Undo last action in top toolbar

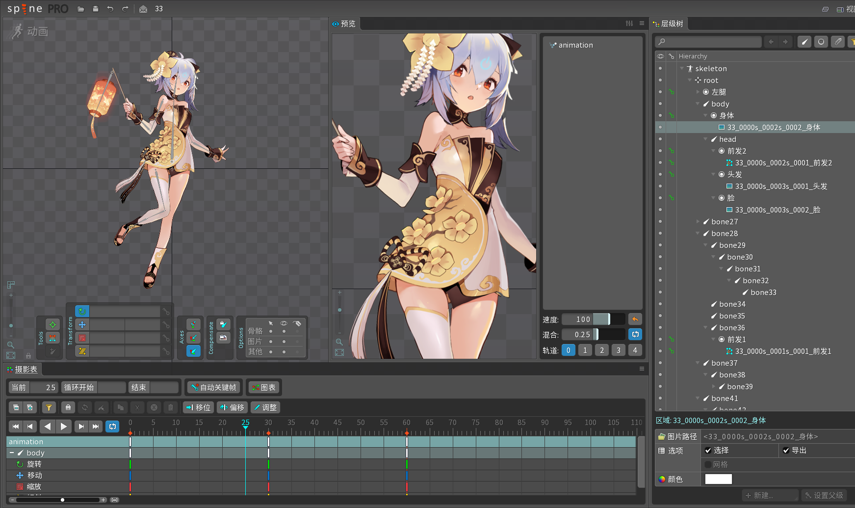[x=110, y=9]
